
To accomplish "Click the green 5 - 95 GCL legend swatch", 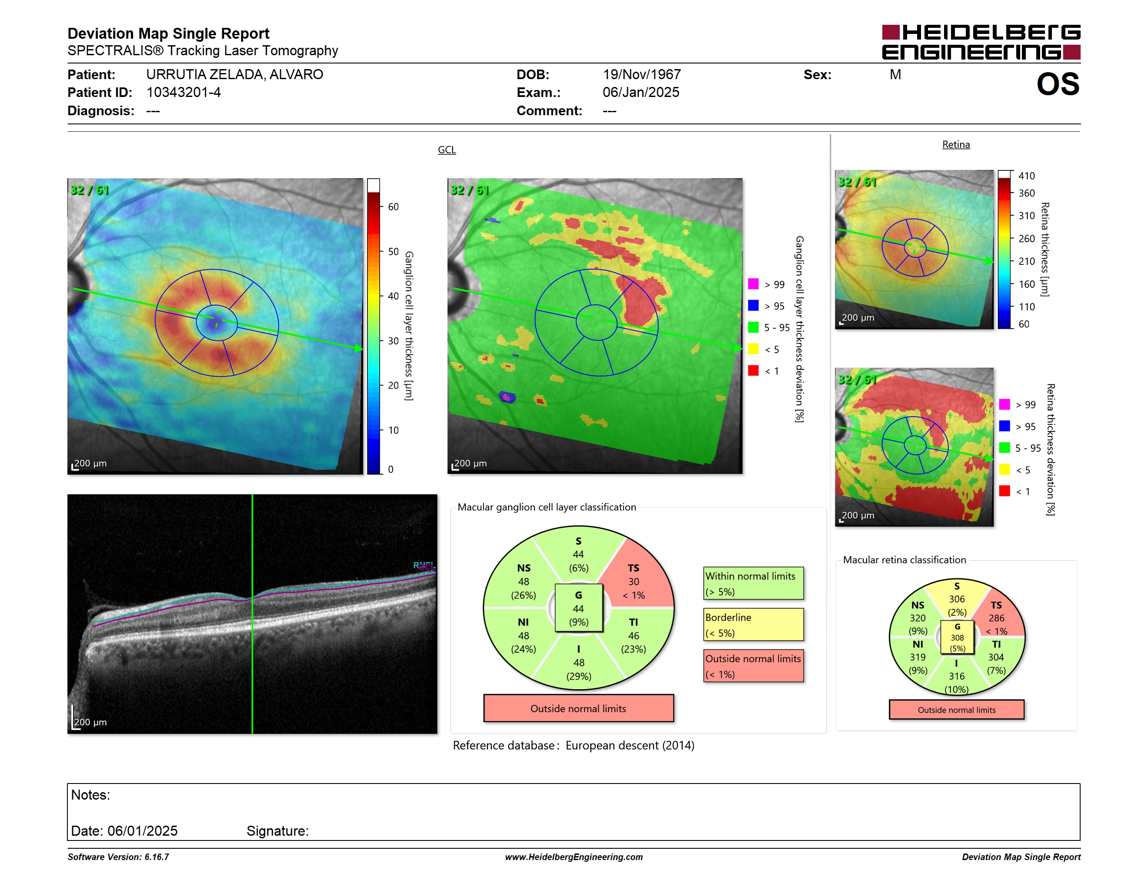I will click(753, 327).
